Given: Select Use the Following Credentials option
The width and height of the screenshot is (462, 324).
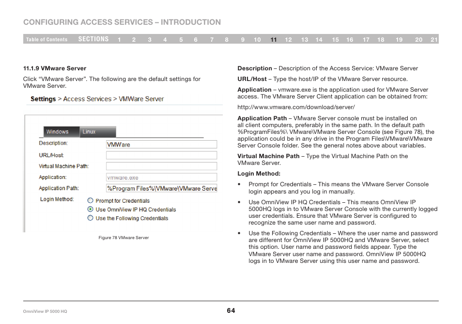Looking at the screenshot, I should (91, 218).
